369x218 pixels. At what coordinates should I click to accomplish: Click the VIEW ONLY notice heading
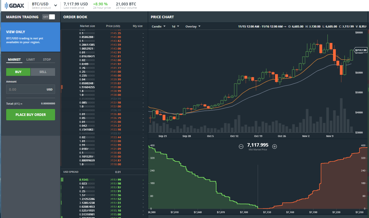tap(16, 32)
